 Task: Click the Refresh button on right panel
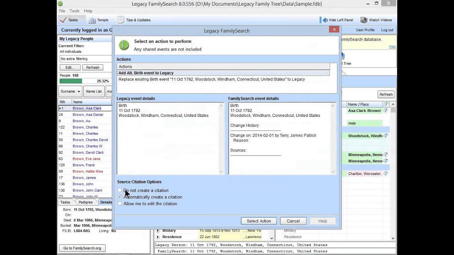[x=386, y=94]
